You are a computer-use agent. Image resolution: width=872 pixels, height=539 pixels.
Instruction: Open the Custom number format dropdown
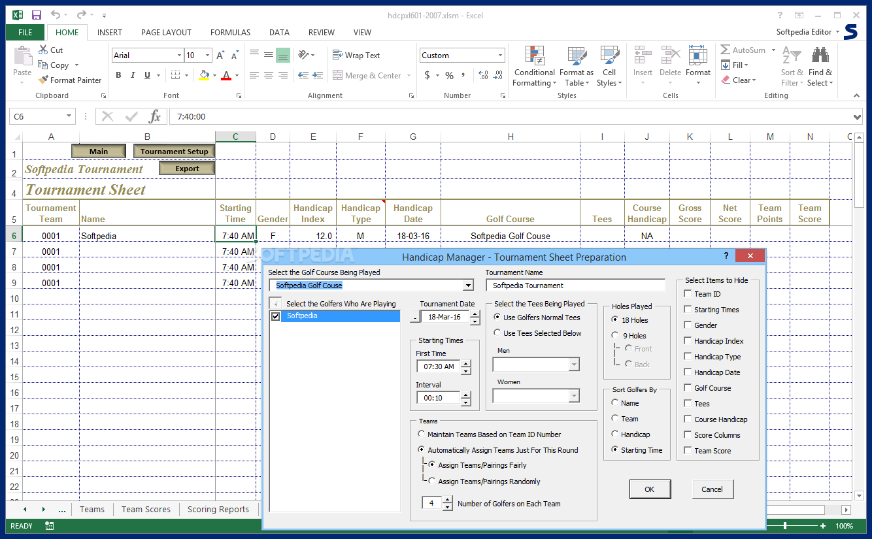tap(501, 56)
